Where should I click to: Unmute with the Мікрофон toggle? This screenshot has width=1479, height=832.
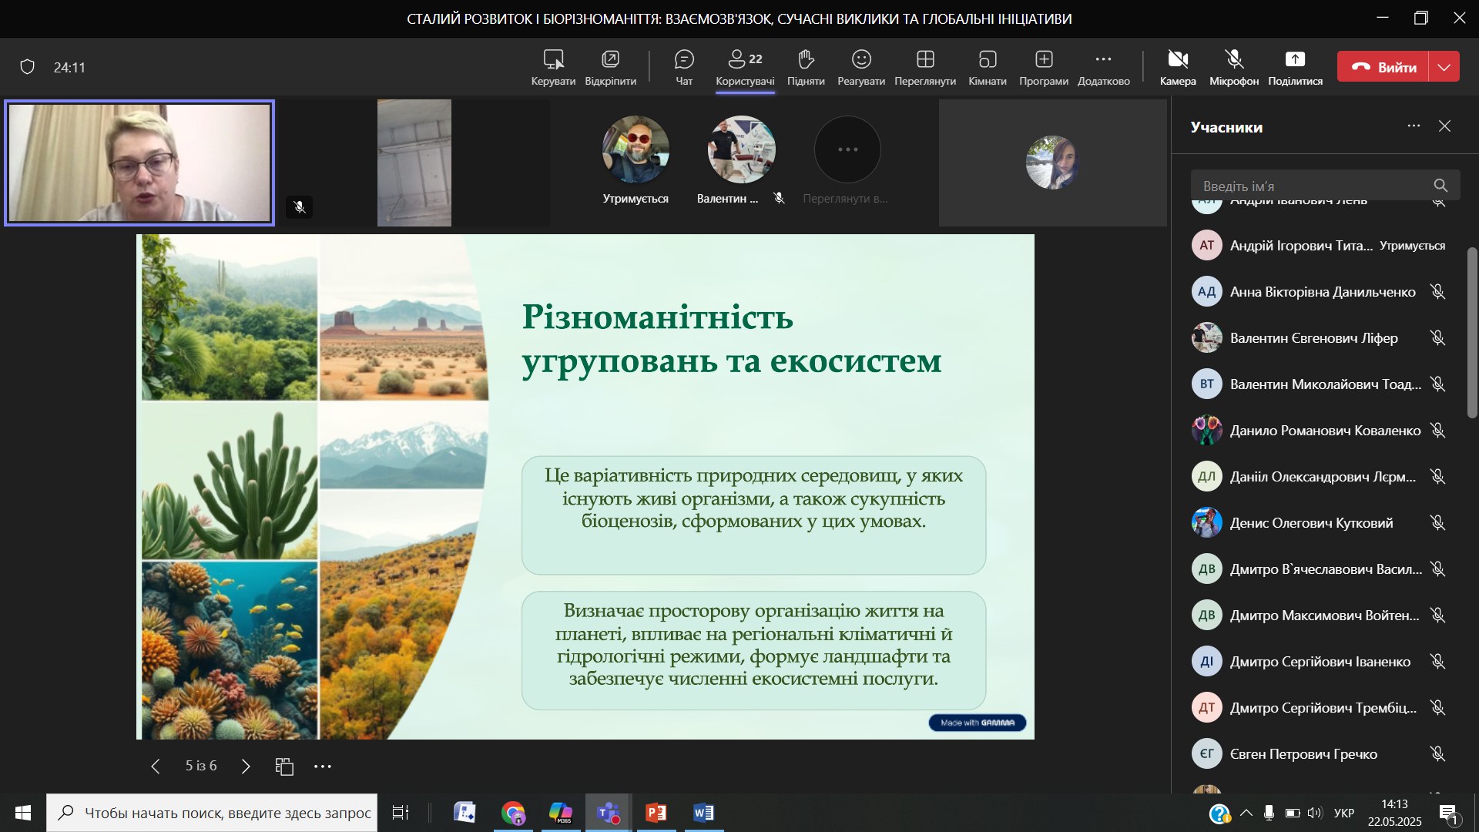tap(1234, 60)
